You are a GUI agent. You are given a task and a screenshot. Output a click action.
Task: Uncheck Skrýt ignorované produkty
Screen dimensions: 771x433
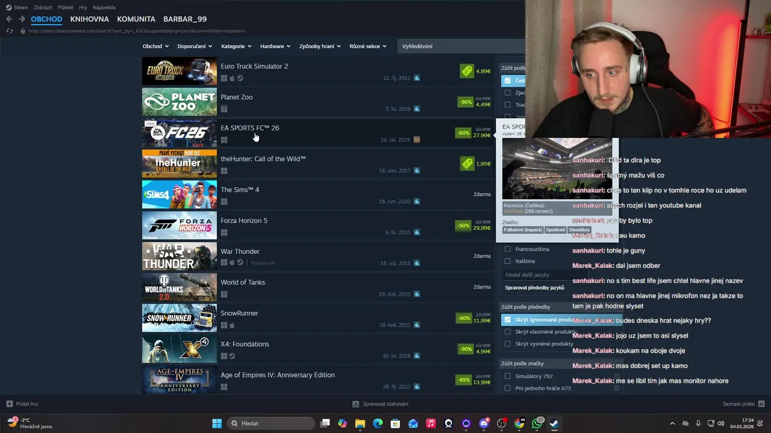pyautogui.click(x=507, y=320)
